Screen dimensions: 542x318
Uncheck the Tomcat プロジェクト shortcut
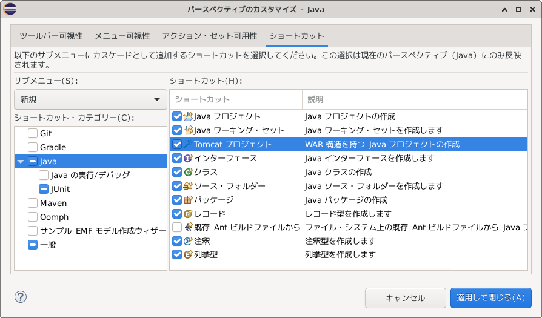tap(177, 144)
